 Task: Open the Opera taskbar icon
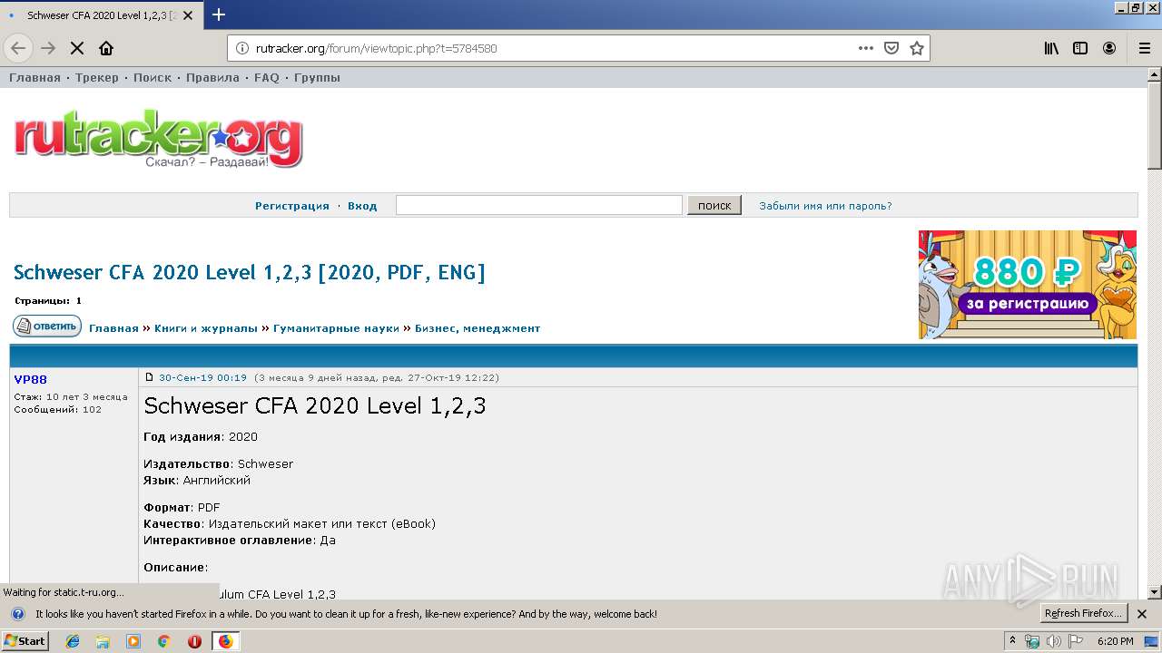pos(194,641)
